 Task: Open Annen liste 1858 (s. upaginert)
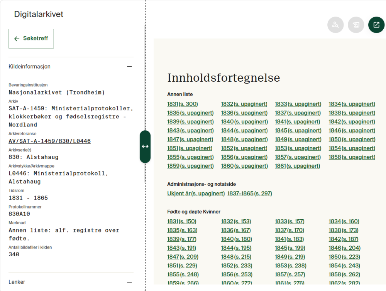[x=352, y=157]
